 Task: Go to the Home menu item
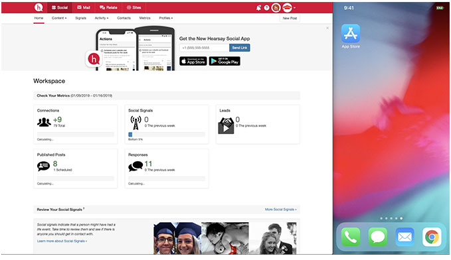39,18
